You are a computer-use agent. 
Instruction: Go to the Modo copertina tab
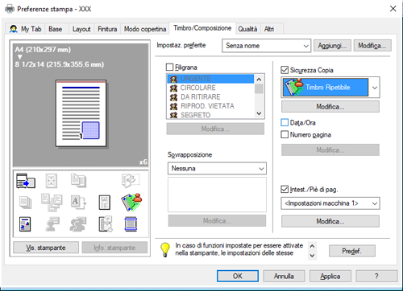click(145, 29)
